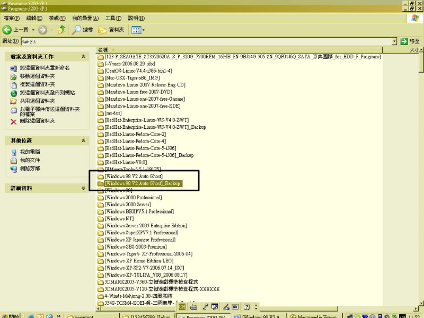424x318 pixels.
Task: Click the share folder icon beside 共用這個資料夾
Action: point(14,101)
